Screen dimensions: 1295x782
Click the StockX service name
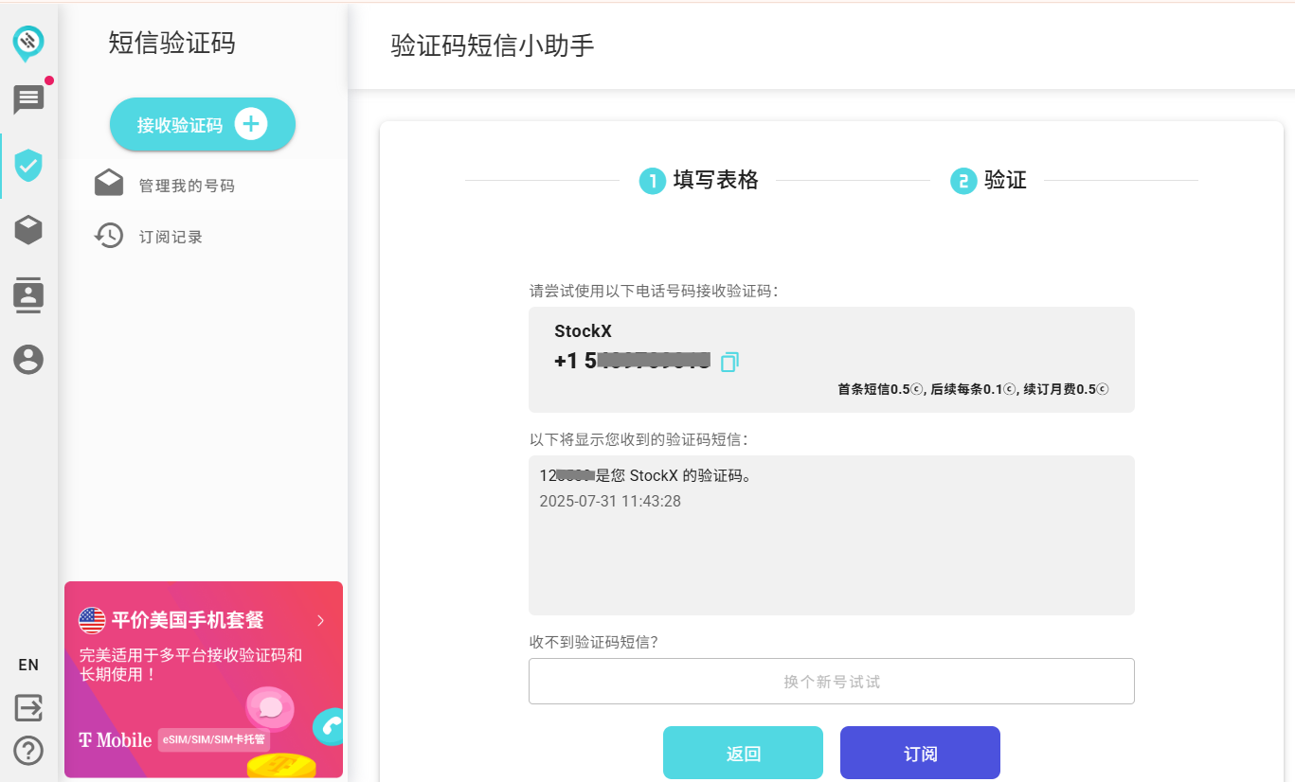point(583,331)
